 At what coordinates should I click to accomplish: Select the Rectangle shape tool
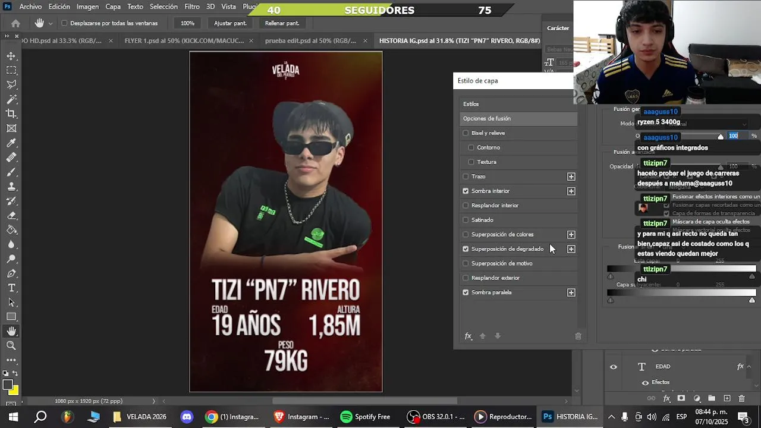[11, 317]
